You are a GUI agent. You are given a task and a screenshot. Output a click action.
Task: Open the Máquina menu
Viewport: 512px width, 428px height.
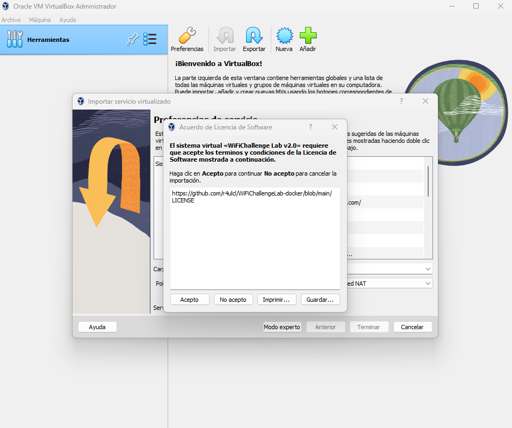click(40, 20)
